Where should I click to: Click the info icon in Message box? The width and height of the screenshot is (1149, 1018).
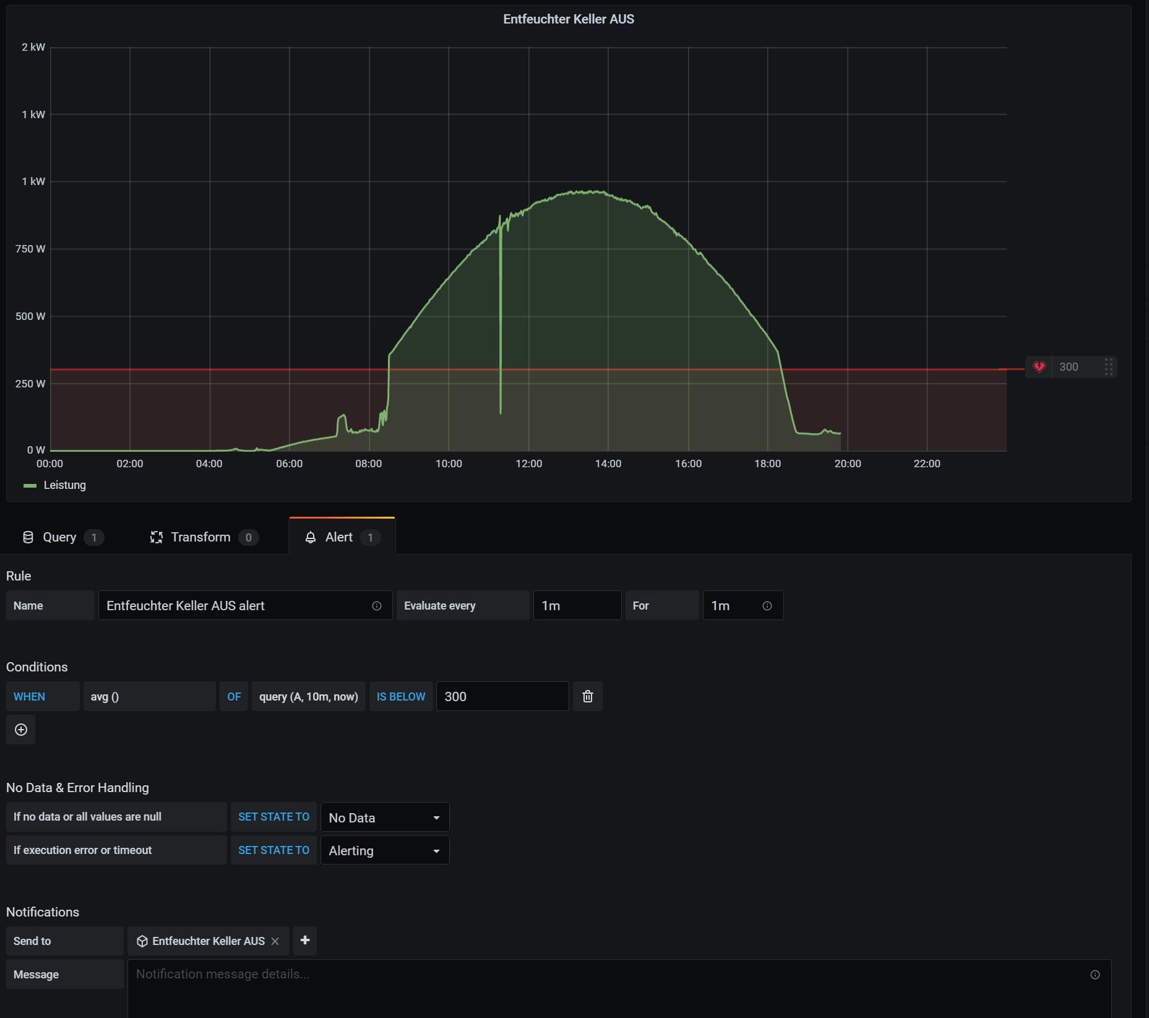(1095, 975)
